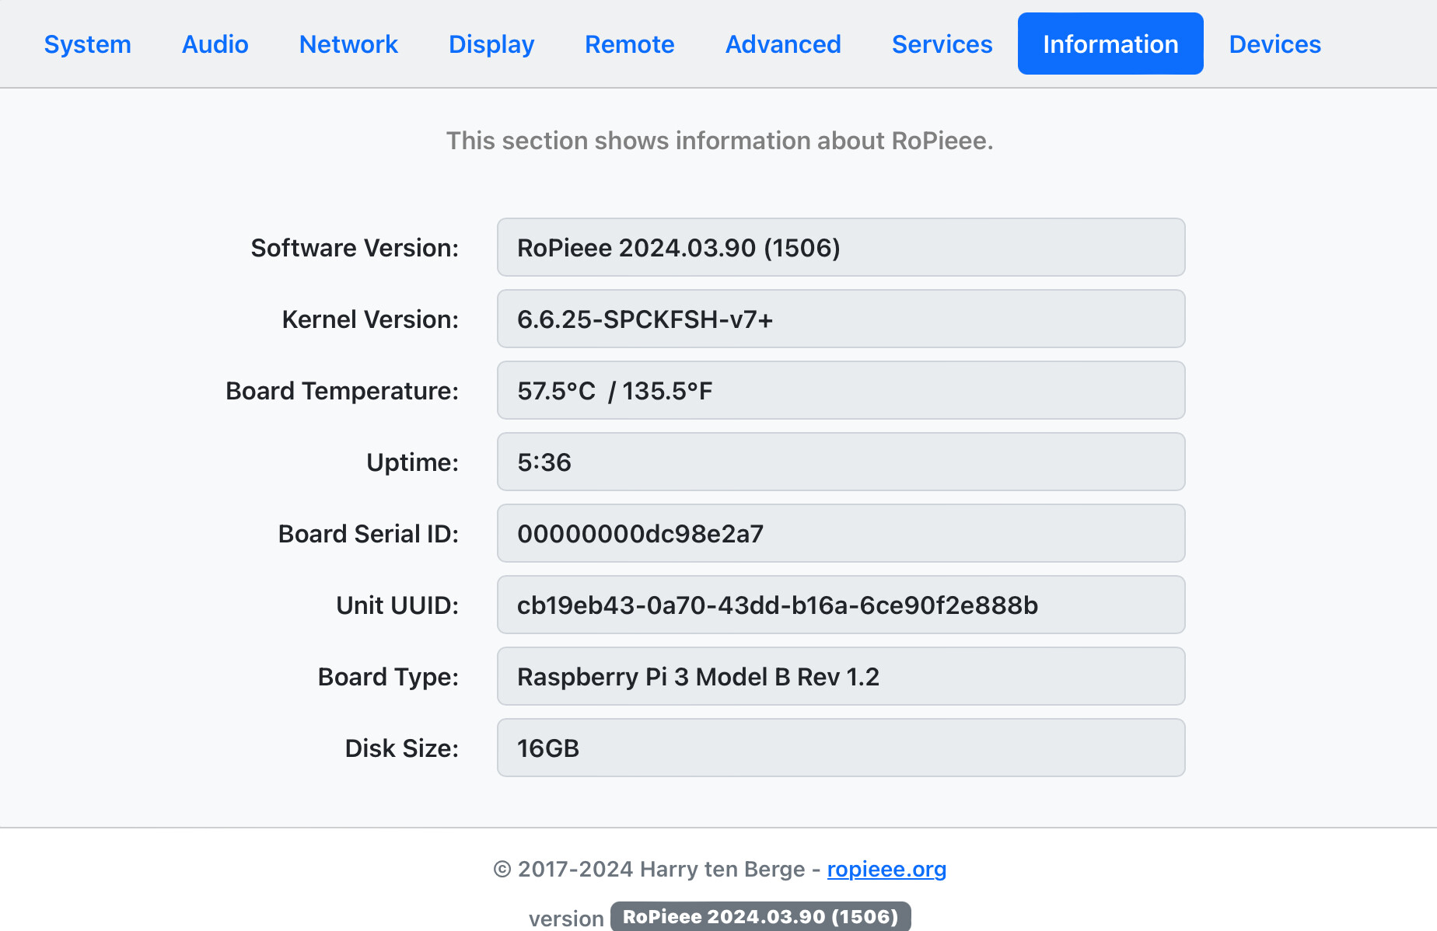This screenshot has width=1437, height=931.
Task: Open the Remote tab
Action: point(629,44)
